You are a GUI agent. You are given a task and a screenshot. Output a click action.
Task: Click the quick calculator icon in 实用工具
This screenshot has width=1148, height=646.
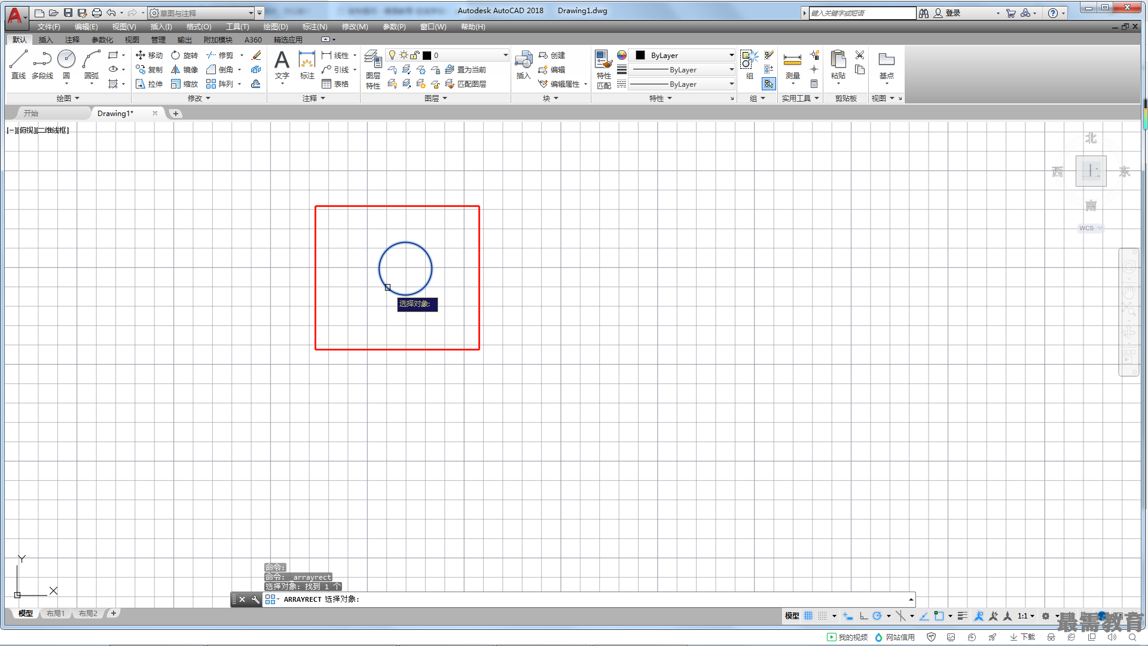(814, 84)
